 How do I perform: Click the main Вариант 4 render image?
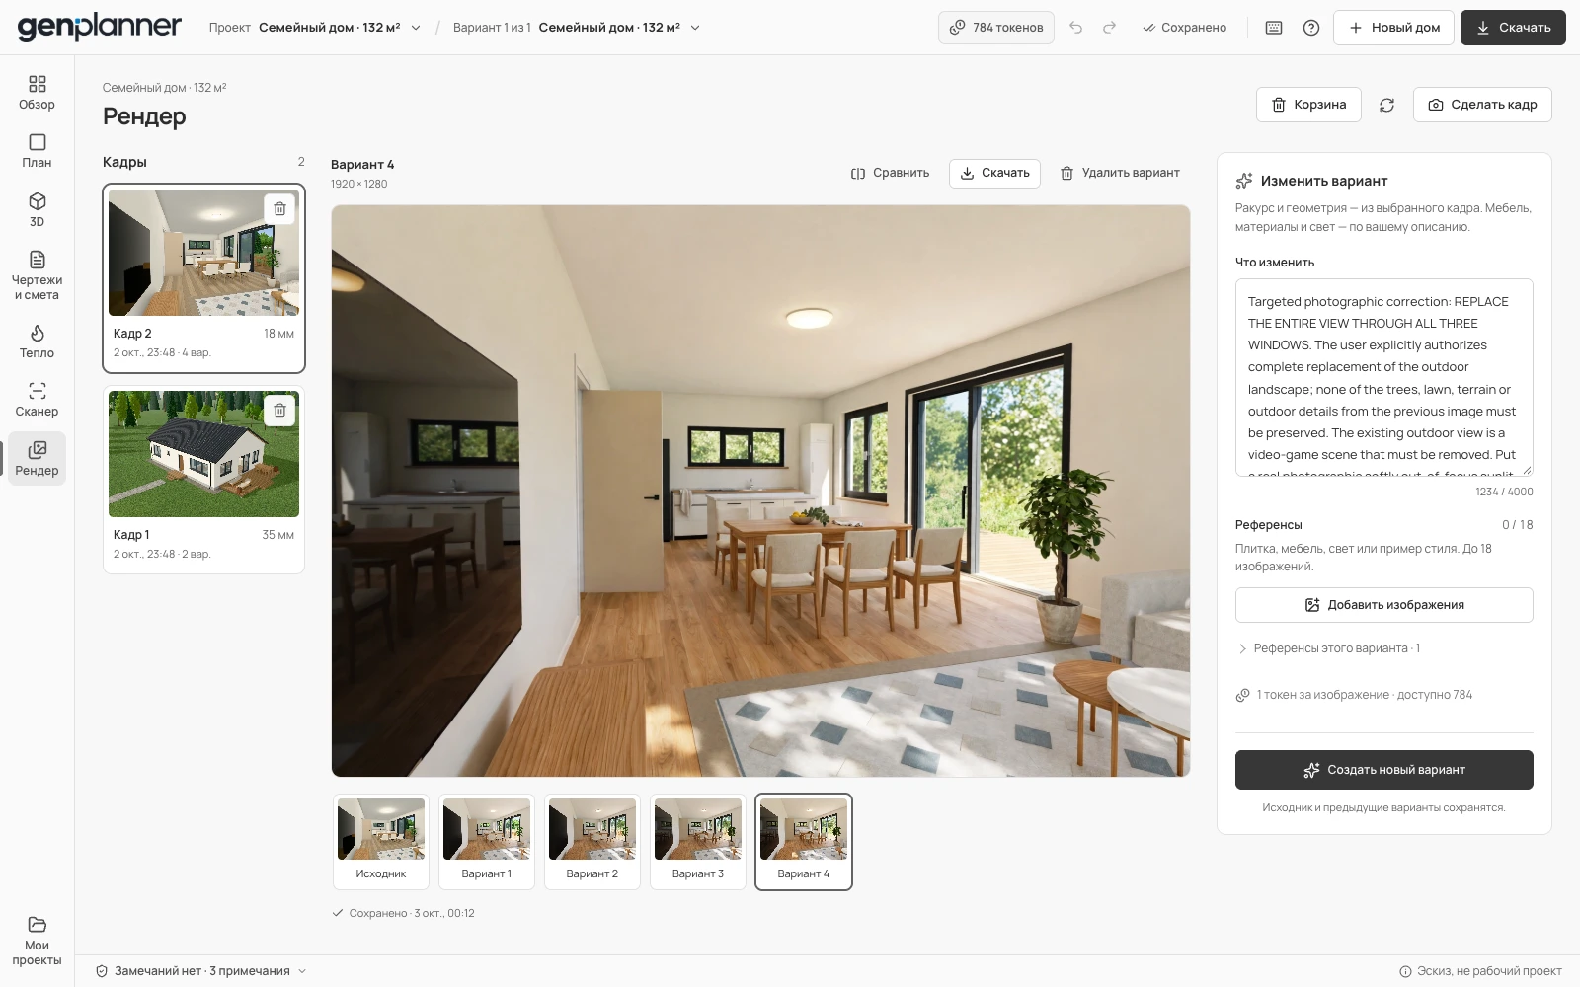[x=760, y=491]
